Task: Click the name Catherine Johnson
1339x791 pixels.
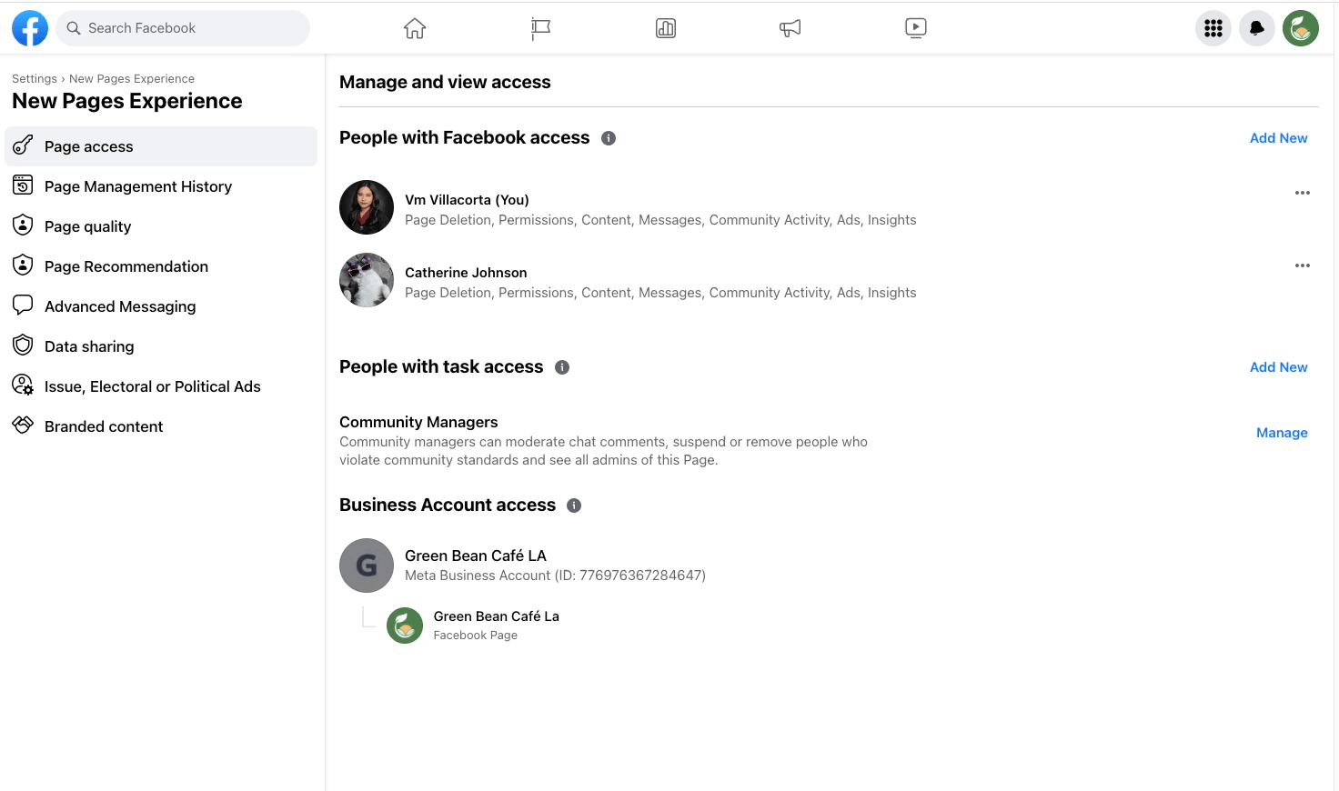Action: (466, 273)
